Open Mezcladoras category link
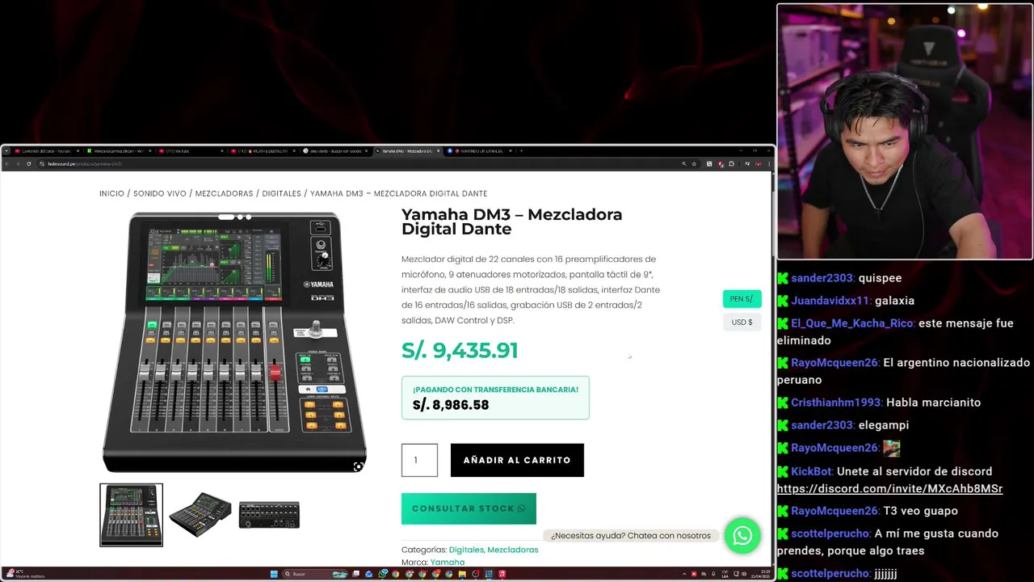Viewport: 1034px width, 582px height. 512,550
